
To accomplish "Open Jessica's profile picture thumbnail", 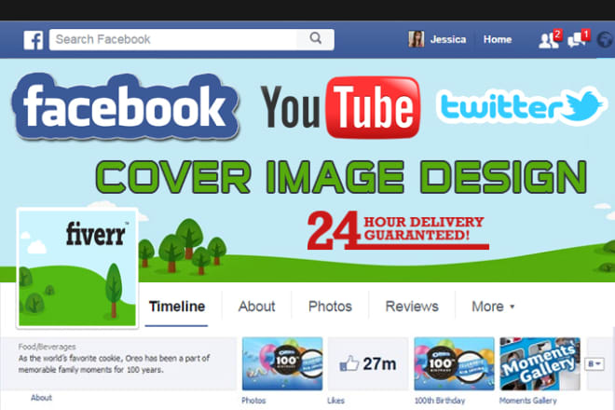I will pyautogui.click(x=417, y=39).
